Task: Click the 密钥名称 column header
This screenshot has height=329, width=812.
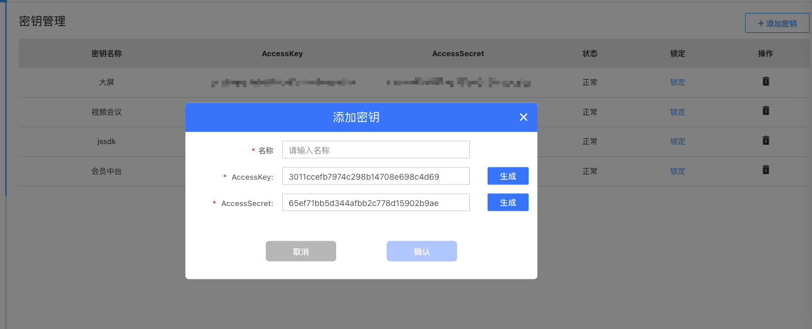Action: click(x=106, y=53)
